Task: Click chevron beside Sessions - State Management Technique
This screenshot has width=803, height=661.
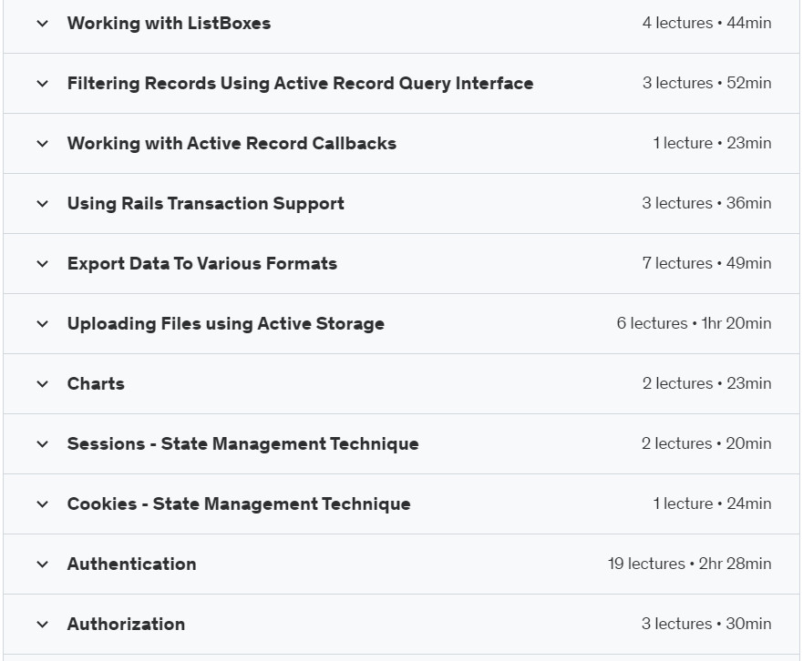Action: tap(43, 444)
